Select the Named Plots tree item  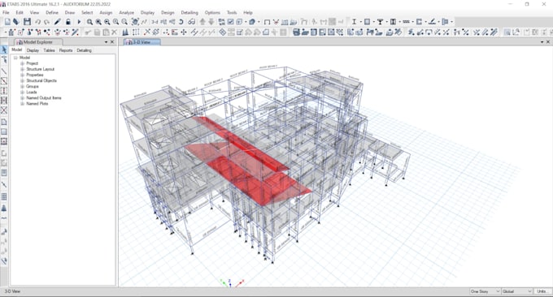tap(37, 103)
